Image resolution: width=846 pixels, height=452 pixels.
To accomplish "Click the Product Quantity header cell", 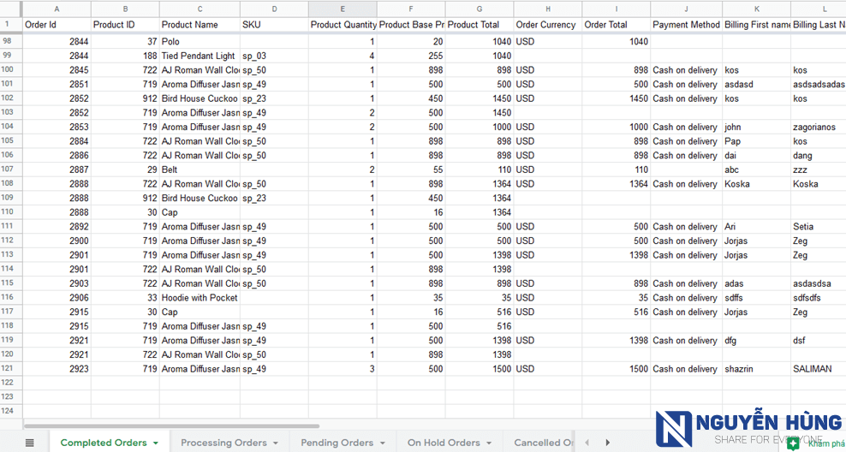I will (x=343, y=25).
